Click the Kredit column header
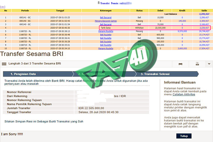Screen dimensions: 213x142 (x=182, y=10)
